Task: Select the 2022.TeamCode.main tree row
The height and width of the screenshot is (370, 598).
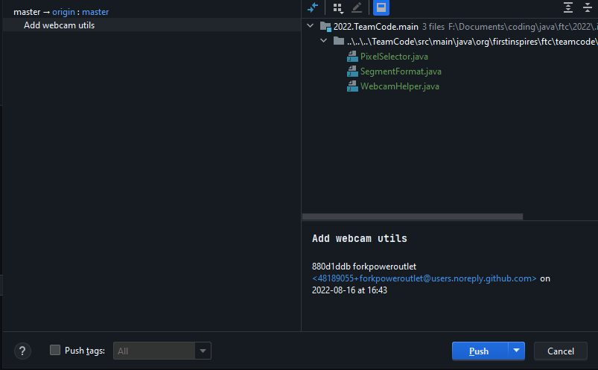Action: [x=450, y=27]
